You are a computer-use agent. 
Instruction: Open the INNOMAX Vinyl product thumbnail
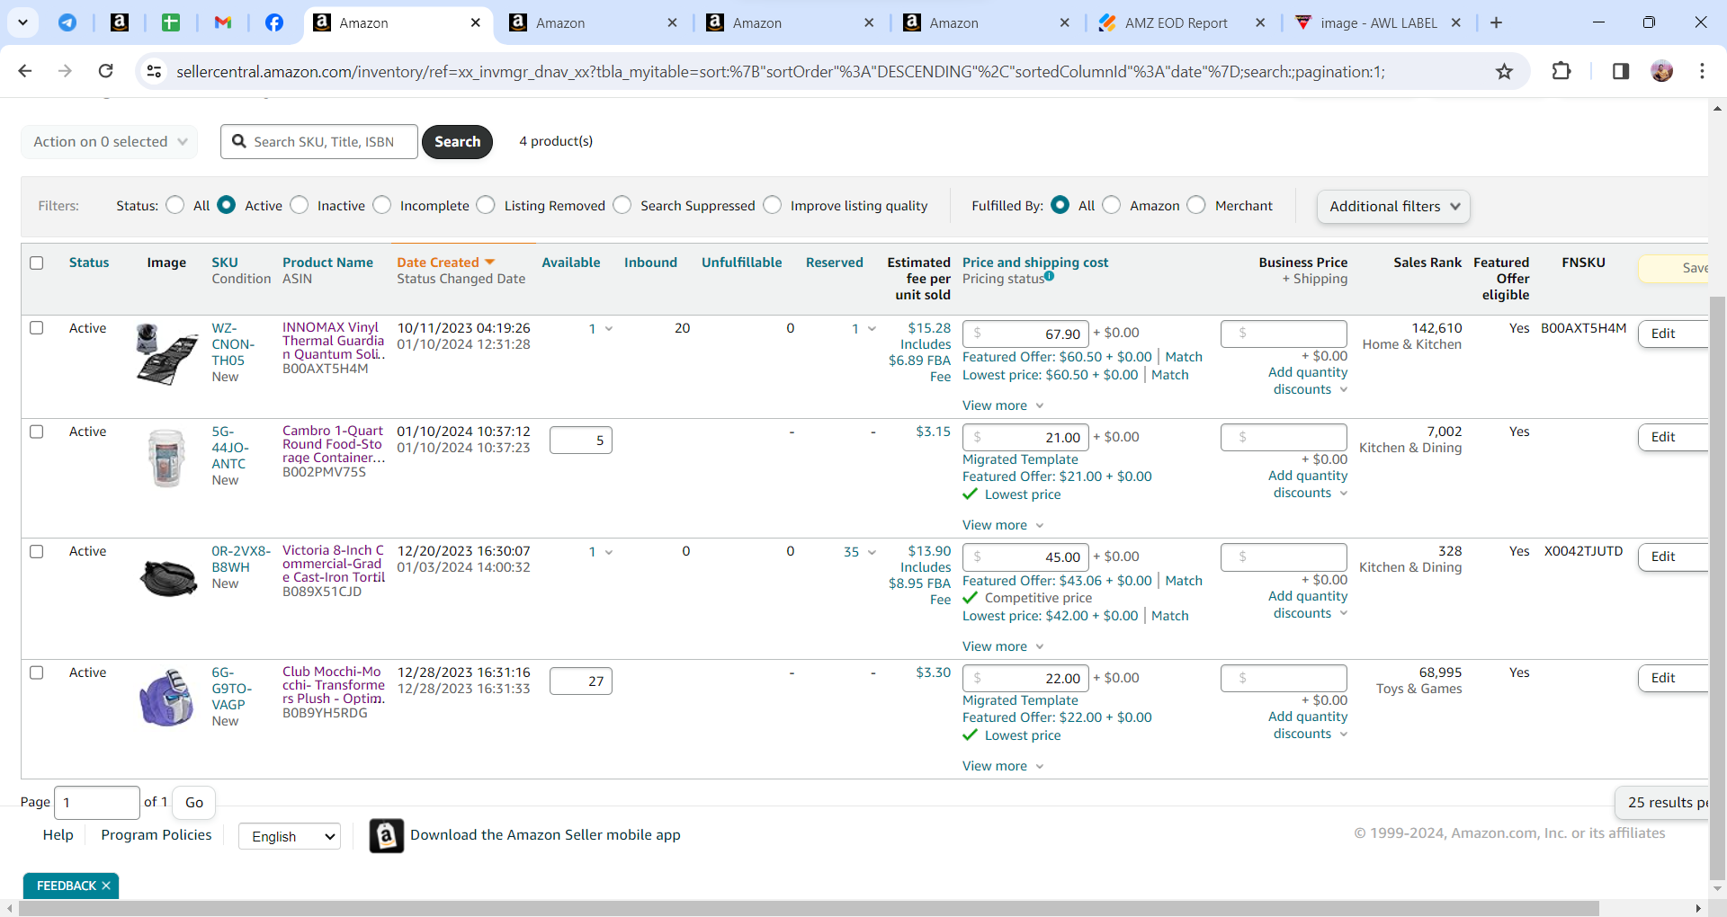coord(166,354)
